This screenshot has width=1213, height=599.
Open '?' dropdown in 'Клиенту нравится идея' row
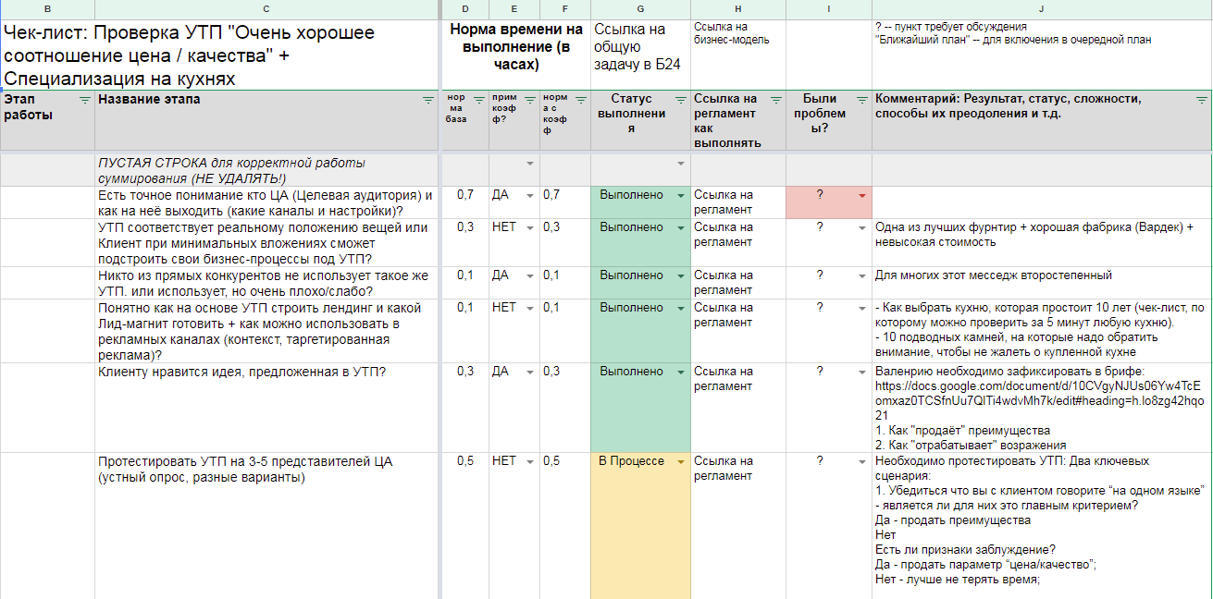click(x=862, y=373)
